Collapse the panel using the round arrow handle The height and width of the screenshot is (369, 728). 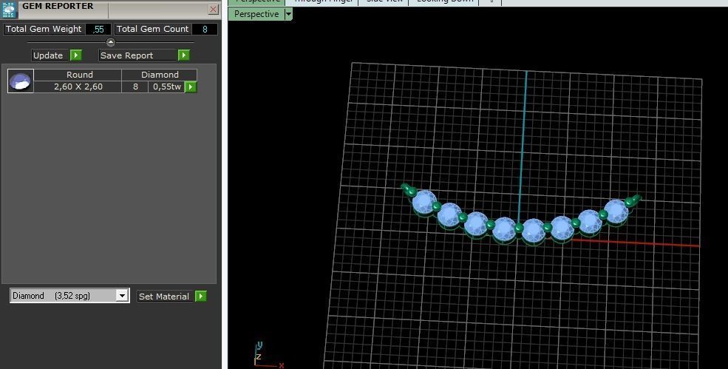(x=111, y=42)
